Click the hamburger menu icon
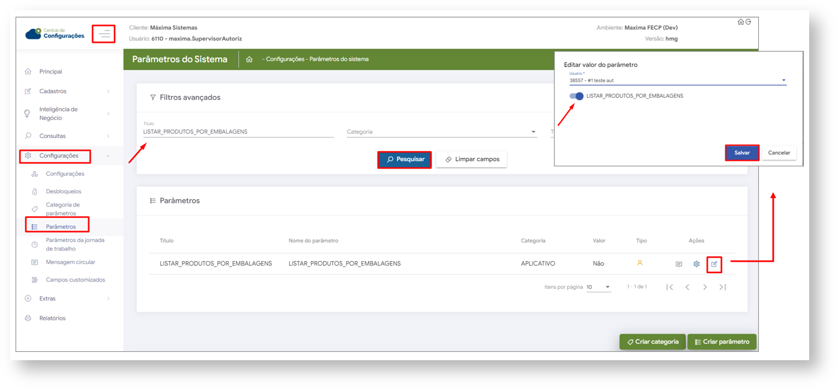 [x=104, y=34]
